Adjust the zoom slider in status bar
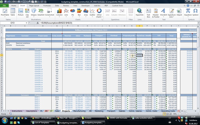Viewport: 200px width, 125px height. (x=187, y=114)
